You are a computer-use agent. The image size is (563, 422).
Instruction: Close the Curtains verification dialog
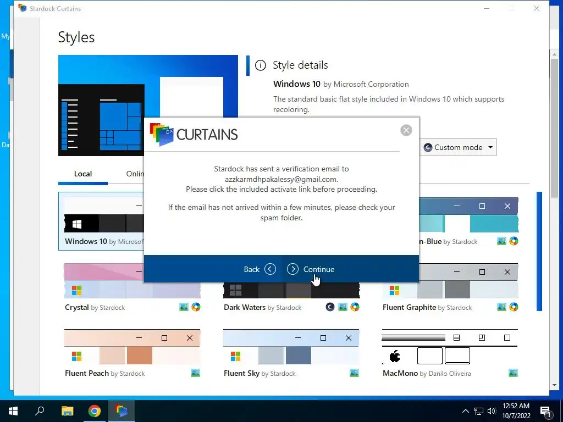[406, 130]
